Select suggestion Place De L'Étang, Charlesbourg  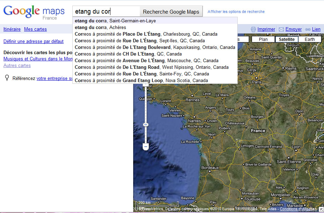tap(155, 34)
